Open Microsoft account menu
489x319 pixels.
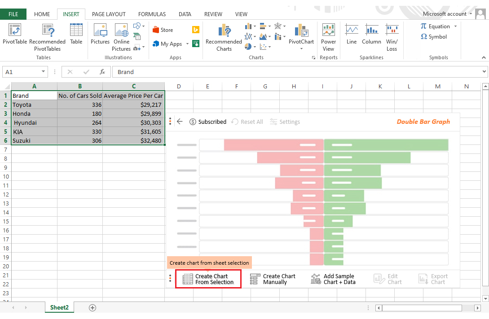[448, 14]
